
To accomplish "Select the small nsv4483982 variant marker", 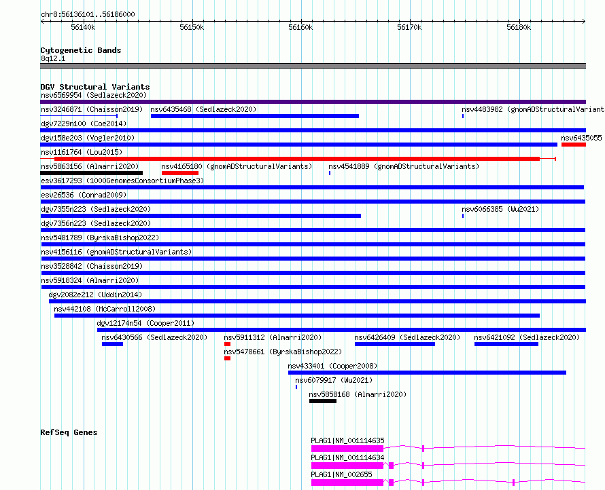I will [463, 116].
